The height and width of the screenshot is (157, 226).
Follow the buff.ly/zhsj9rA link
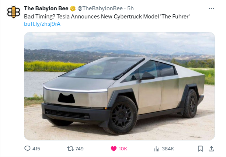pos(42,24)
